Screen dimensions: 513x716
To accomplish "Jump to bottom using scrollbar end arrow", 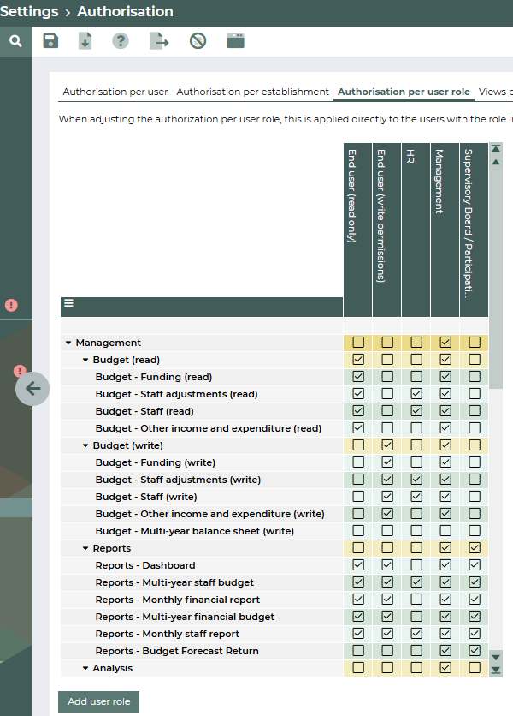I will 496,670.
